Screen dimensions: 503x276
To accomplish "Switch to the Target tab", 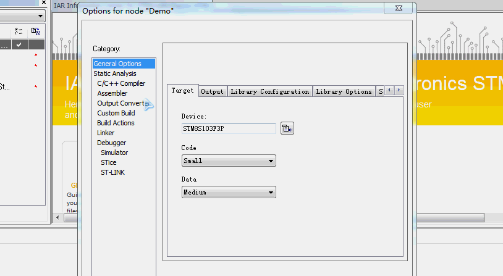I will pyautogui.click(x=182, y=91).
